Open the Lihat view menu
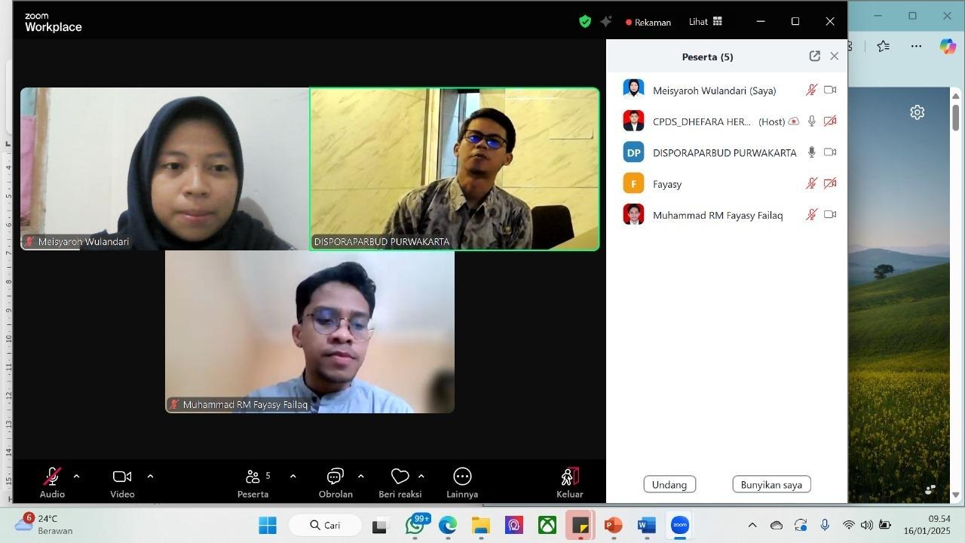 pos(705,22)
